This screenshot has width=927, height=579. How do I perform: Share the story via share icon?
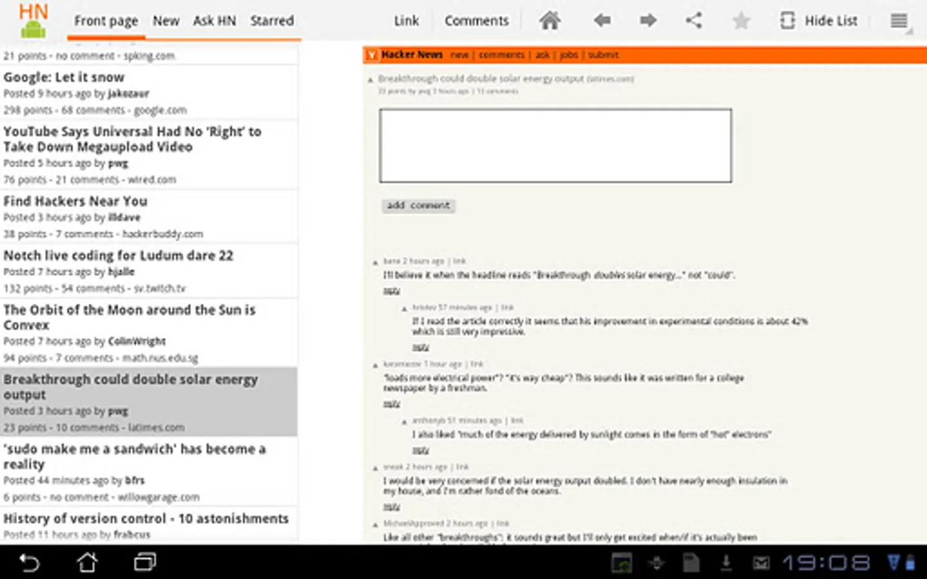pyautogui.click(x=693, y=21)
